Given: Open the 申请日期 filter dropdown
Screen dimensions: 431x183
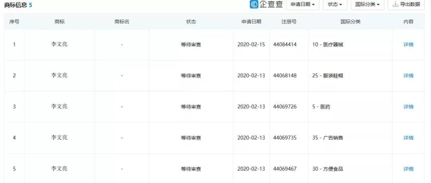Looking at the screenshot, I should (302, 5).
